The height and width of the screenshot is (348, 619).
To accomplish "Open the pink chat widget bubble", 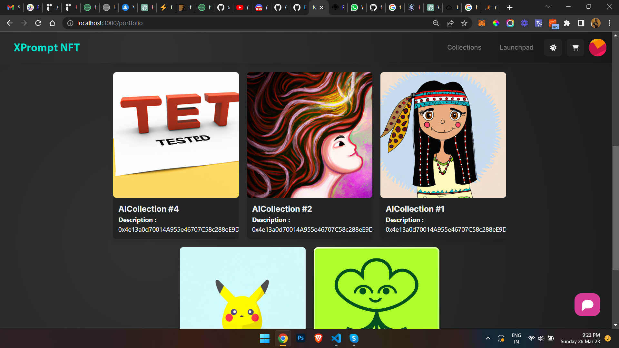I will pos(587,304).
